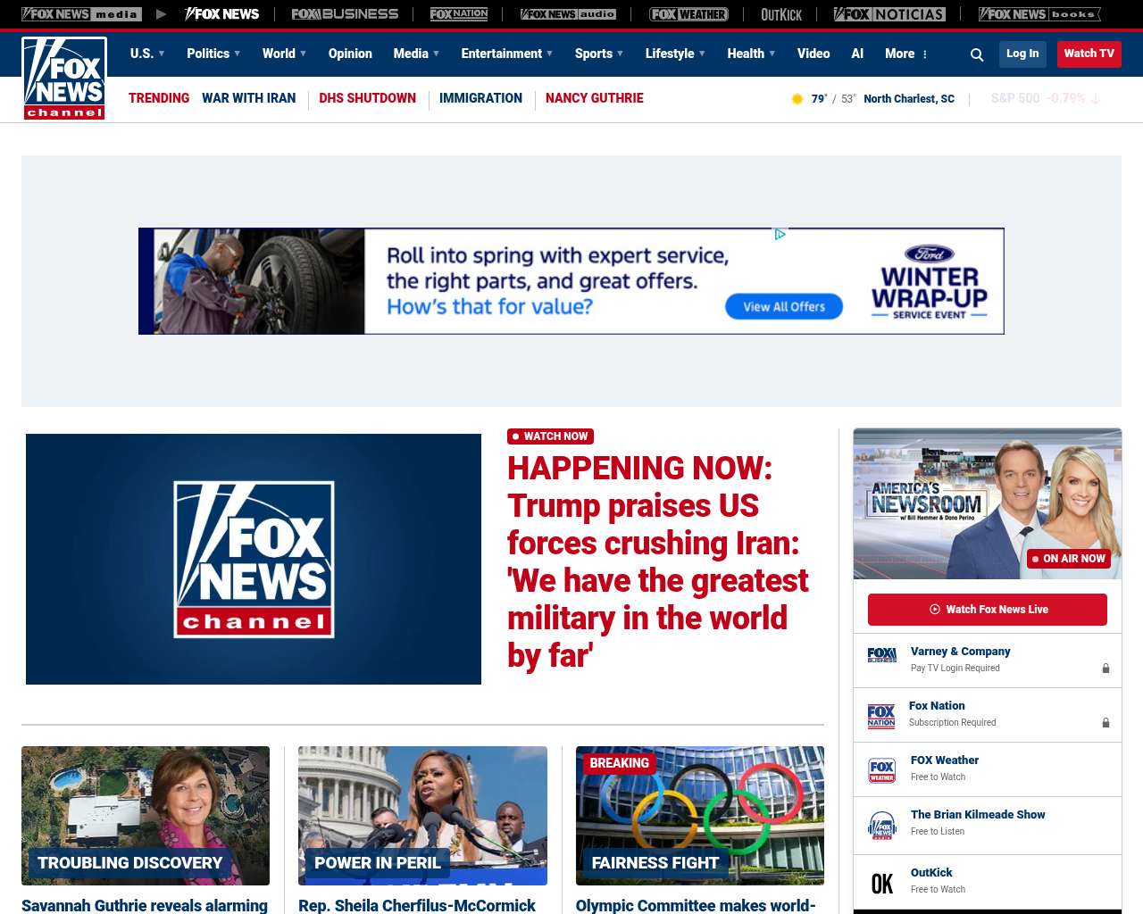Expand the U.S. dropdown menu
1143x914 pixels.
pyautogui.click(x=147, y=54)
